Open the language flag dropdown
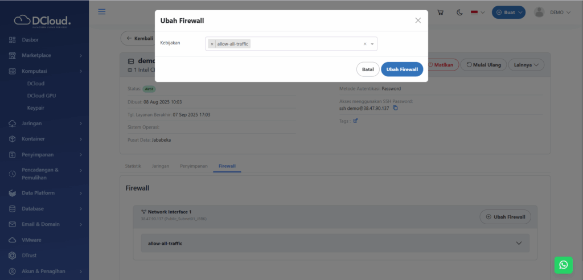 tap(477, 13)
